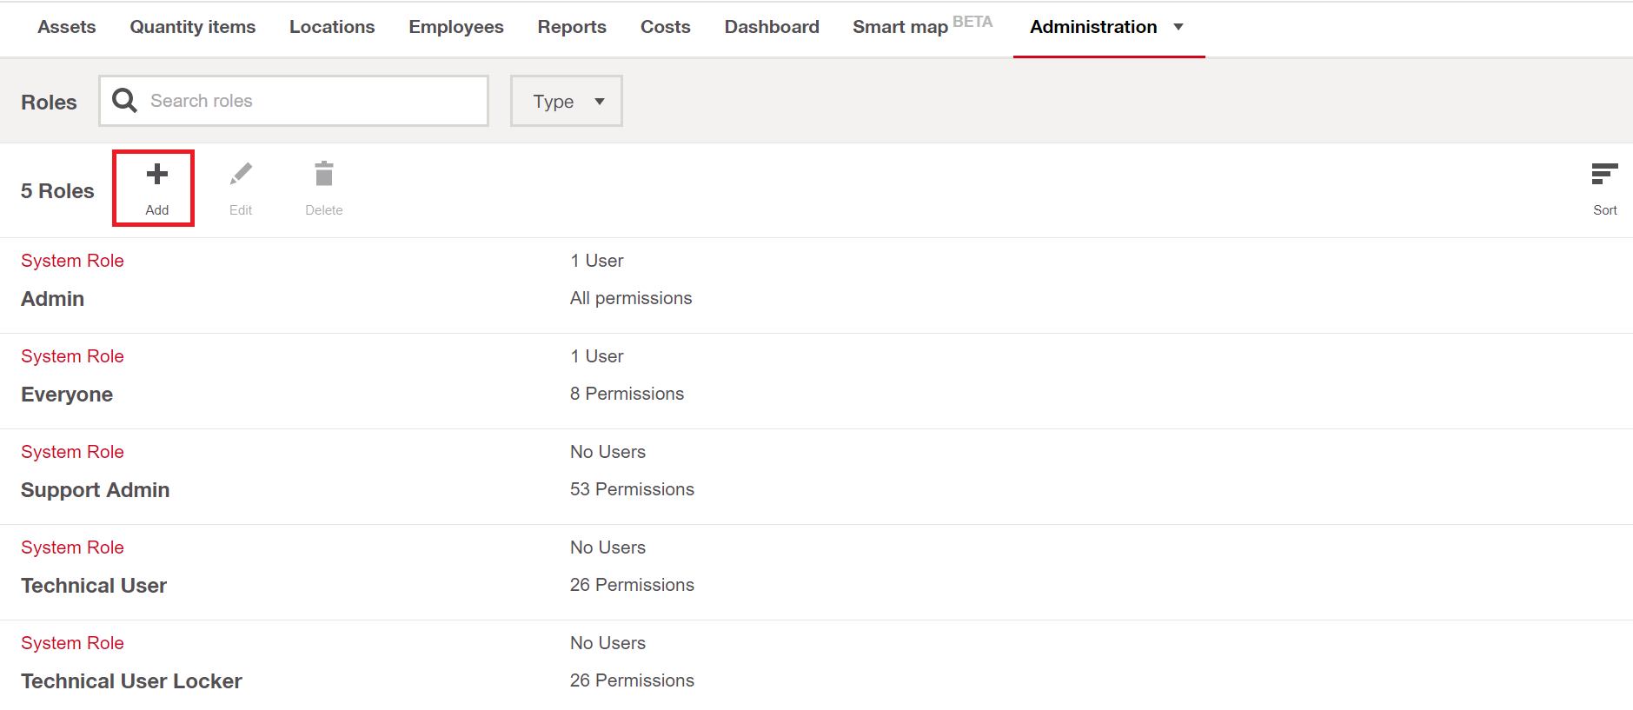
Task: Select the Technical User Locker role
Action: [x=131, y=681]
